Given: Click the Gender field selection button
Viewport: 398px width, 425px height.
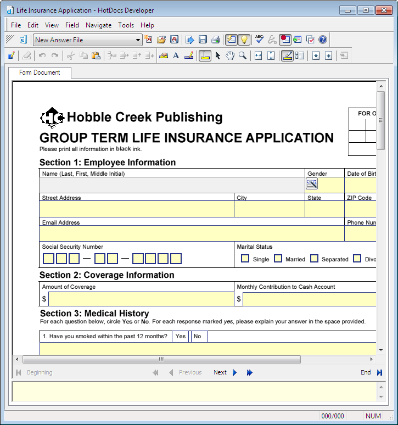Looking at the screenshot, I should point(312,184).
